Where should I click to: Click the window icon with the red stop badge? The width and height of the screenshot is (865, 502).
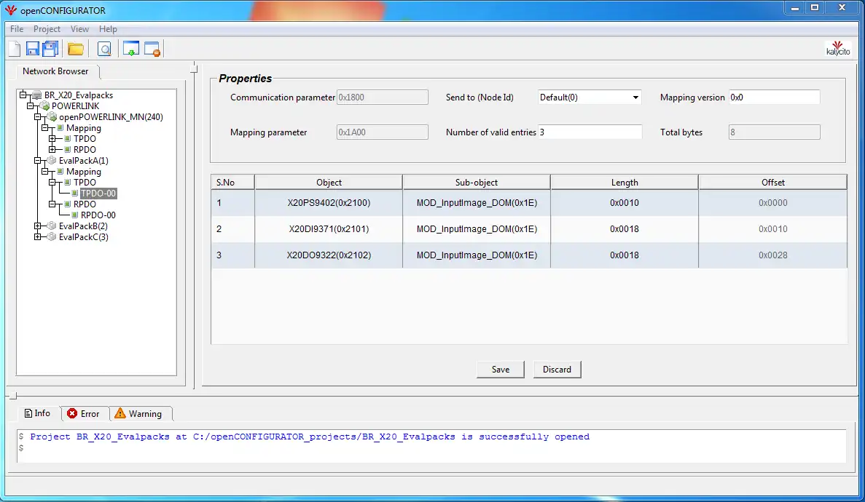152,49
